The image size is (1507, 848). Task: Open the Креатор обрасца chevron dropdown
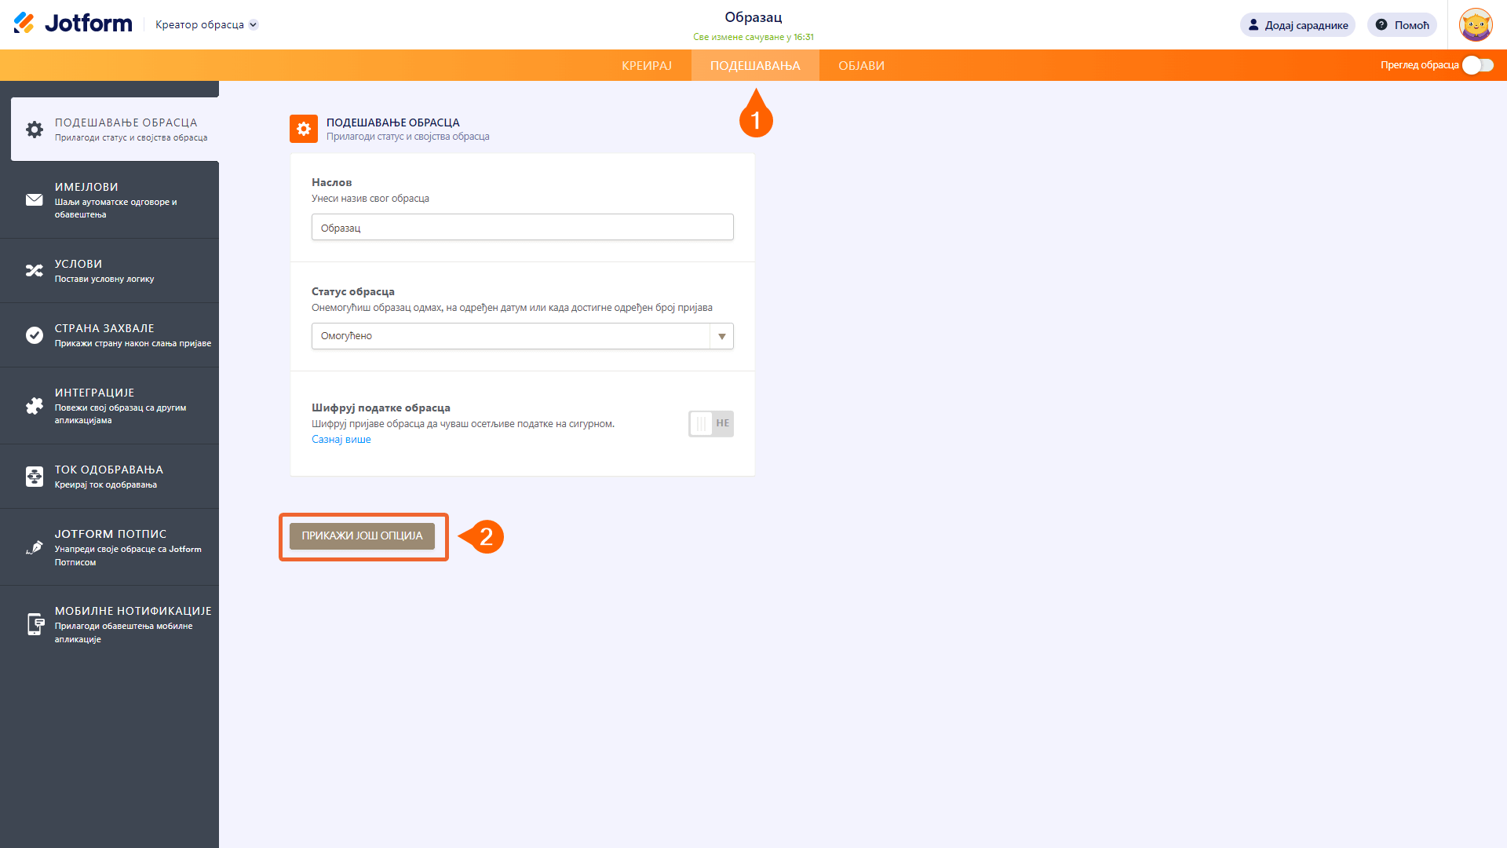254,25
